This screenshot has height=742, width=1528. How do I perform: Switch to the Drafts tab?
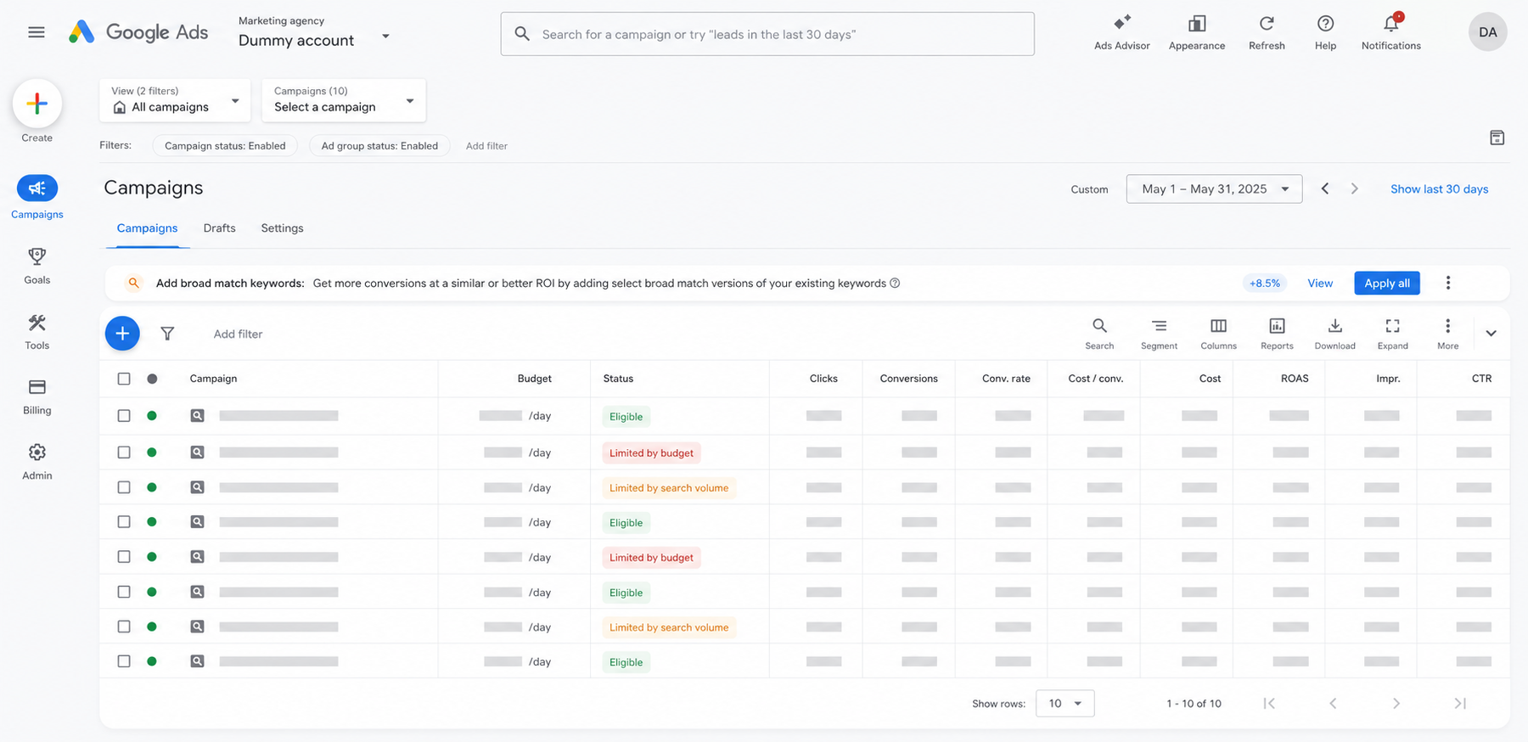219,228
